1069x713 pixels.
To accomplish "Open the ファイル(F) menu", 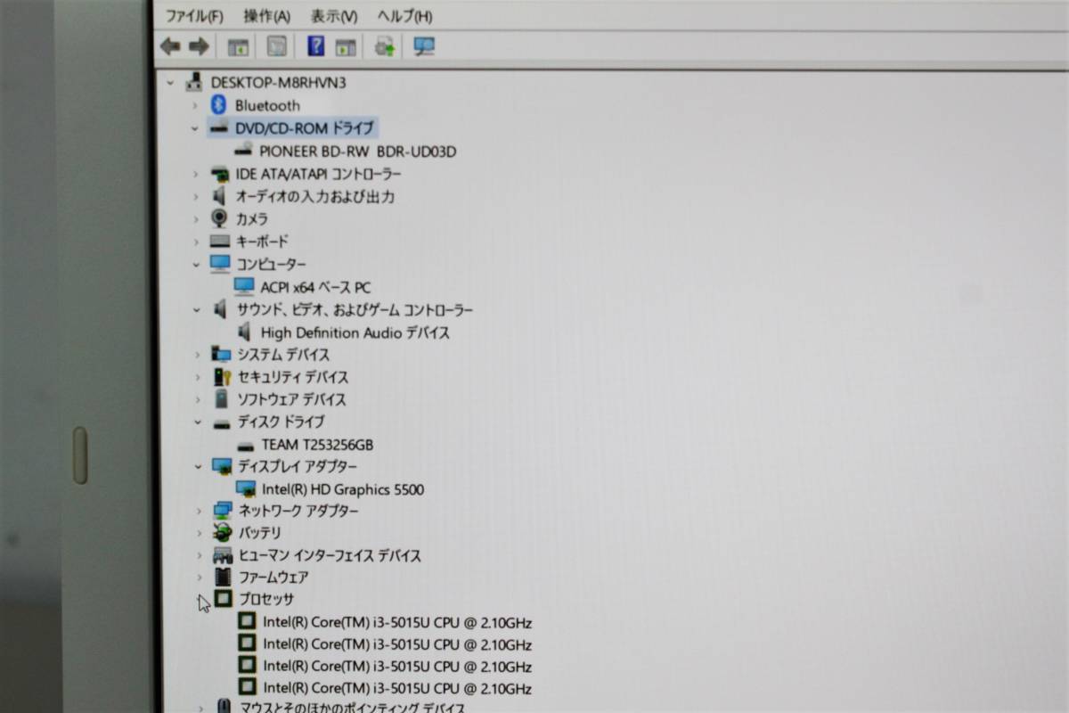I will click(x=194, y=16).
